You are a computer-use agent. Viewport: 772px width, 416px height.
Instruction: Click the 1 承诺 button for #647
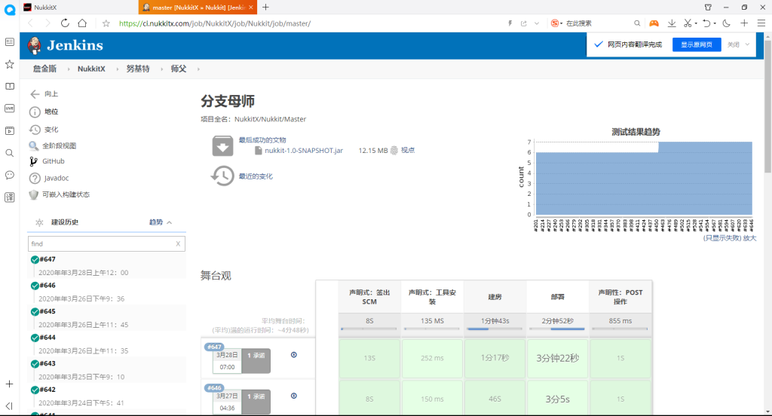click(256, 361)
